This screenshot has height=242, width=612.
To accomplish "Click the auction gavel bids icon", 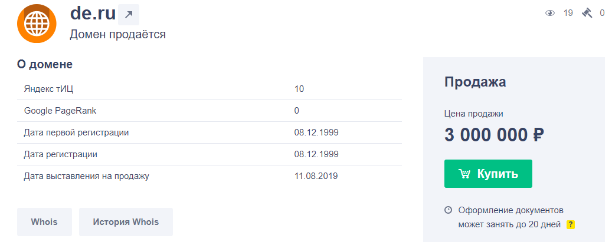I will pyautogui.click(x=587, y=14).
